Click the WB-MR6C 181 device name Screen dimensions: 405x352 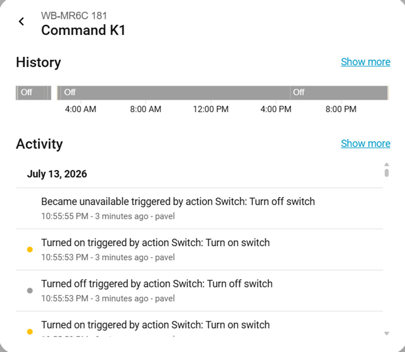point(74,16)
